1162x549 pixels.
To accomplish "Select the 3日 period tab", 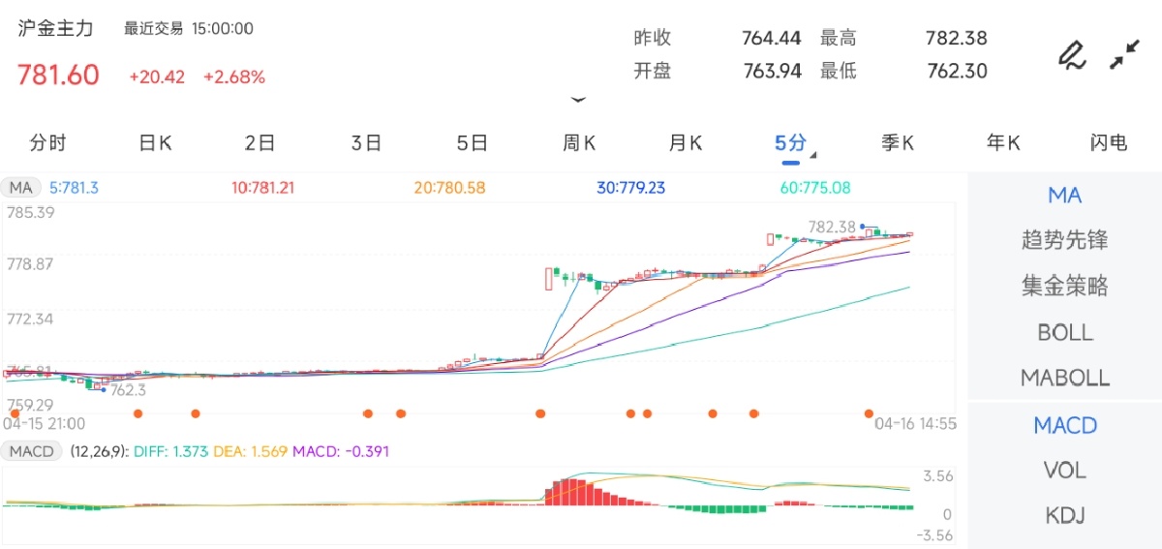I will click(x=366, y=143).
